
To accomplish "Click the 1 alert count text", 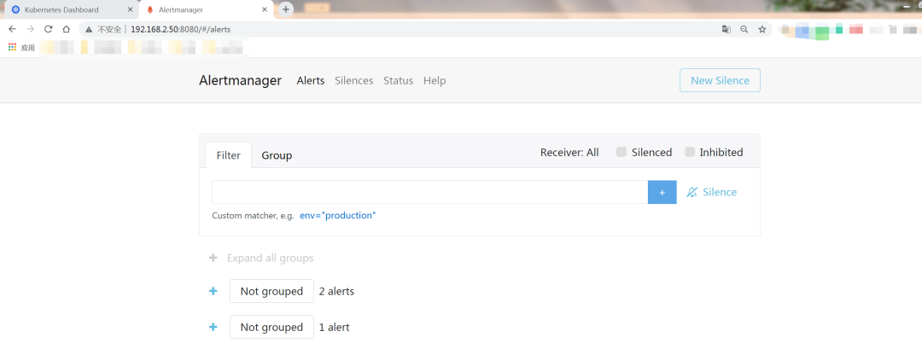I will tap(334, 327).
